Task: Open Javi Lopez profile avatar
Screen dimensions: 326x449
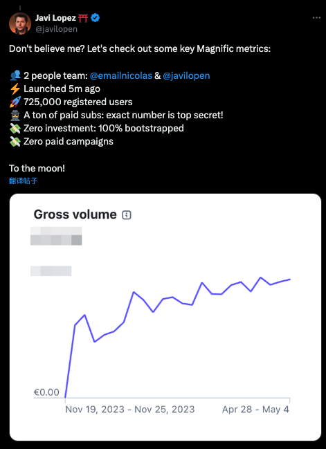Action: click(20, 24)
